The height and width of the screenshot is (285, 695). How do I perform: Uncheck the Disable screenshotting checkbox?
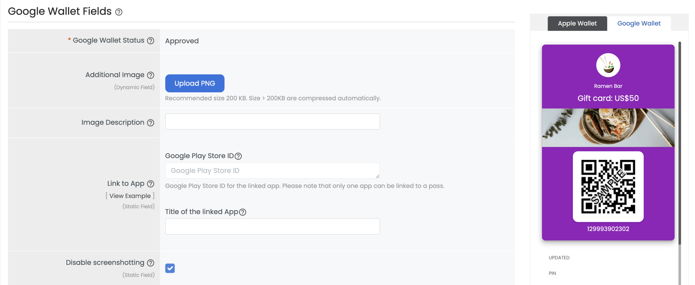(170, 268)
